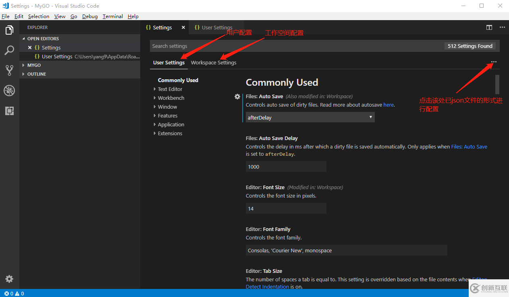Click the split editor icon

[489, 27]
